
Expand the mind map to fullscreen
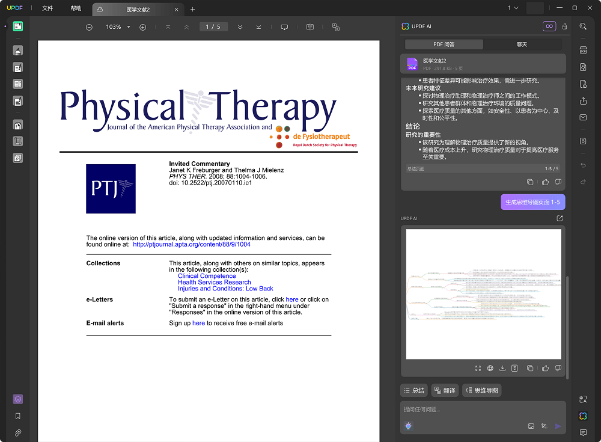(x=478, y=368)
